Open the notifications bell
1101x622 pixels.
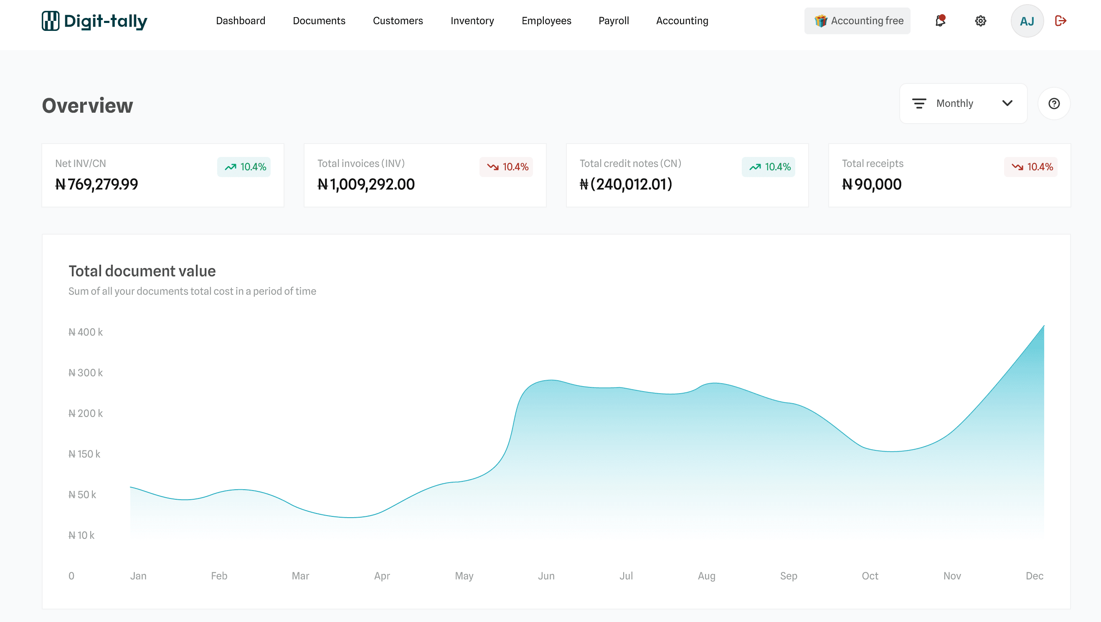pyautogui.click(x=940, y=20)
